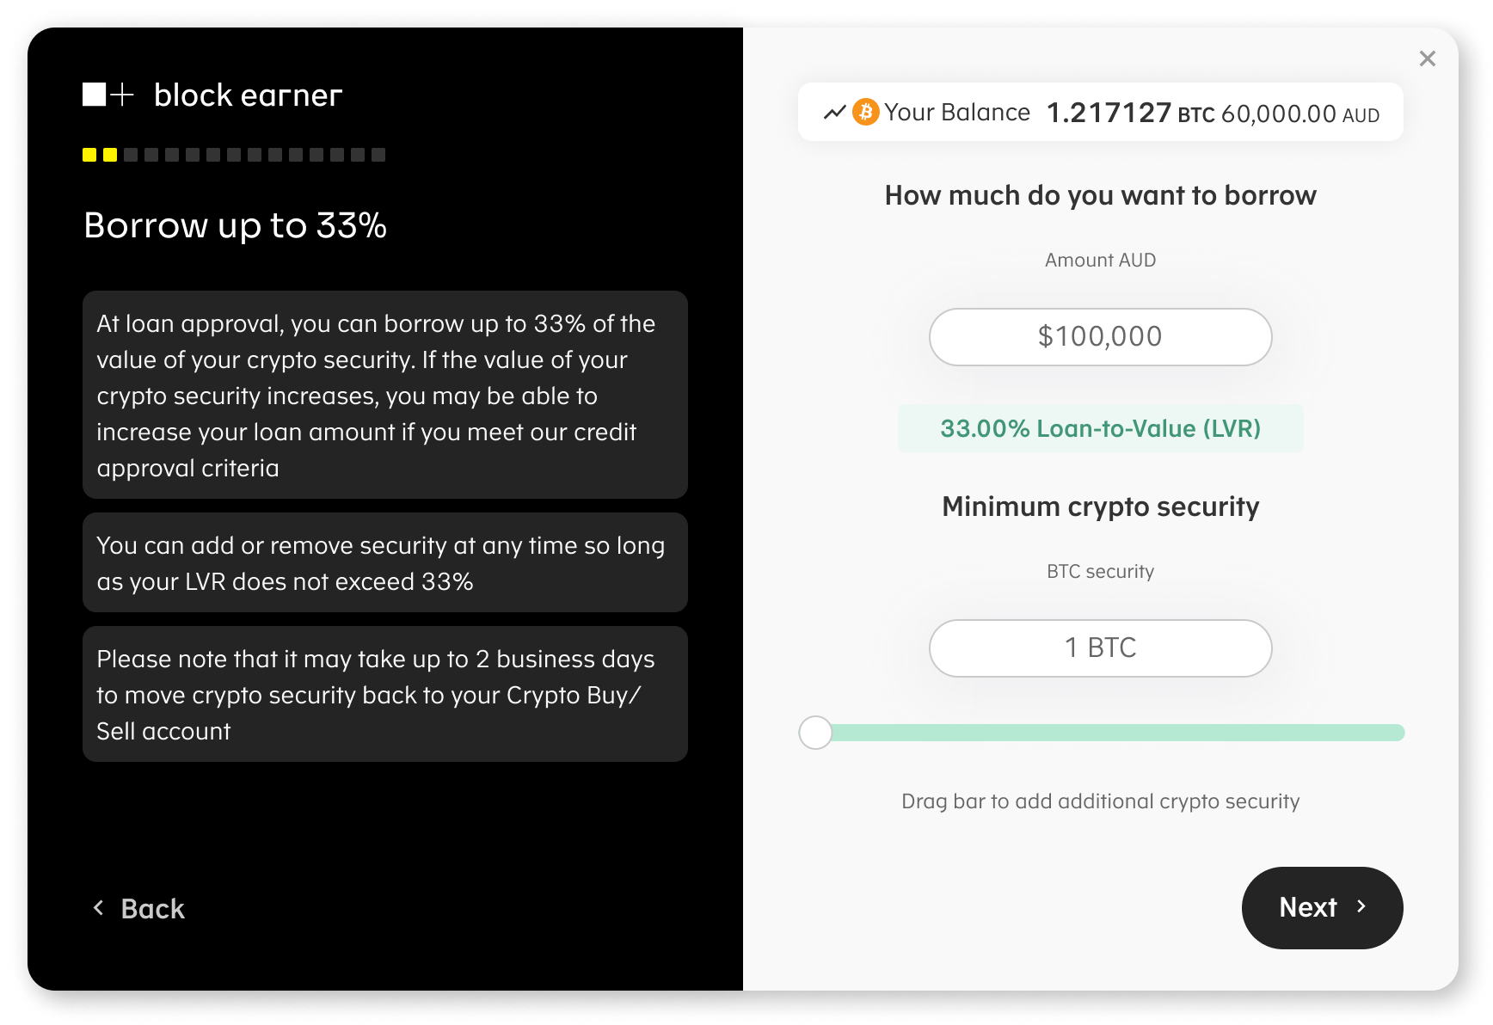
Task: Select the trending chart icon beside Your Balance
Action: pyautogui.click(x=833, y=112)
